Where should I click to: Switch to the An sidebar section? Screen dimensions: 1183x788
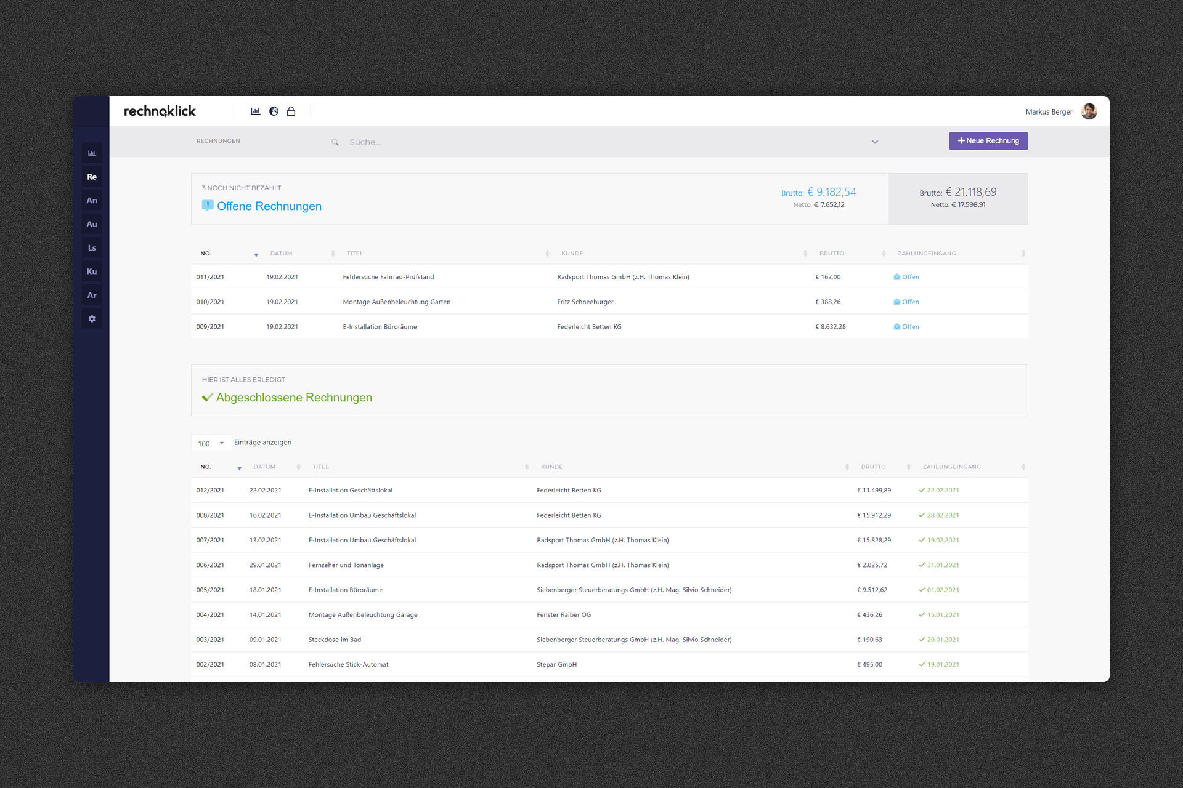(92, 201)
